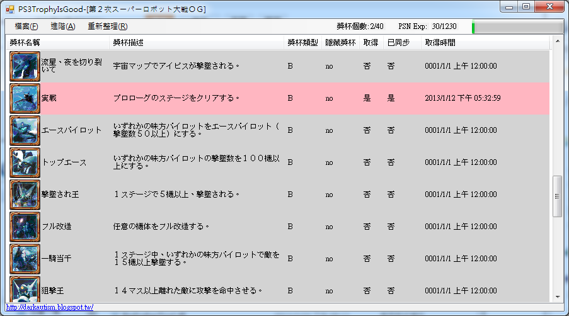Click trophy icon for 狙撃王
Image resolution: width=569 pixels, height=316 pixels.
(25, 289)
